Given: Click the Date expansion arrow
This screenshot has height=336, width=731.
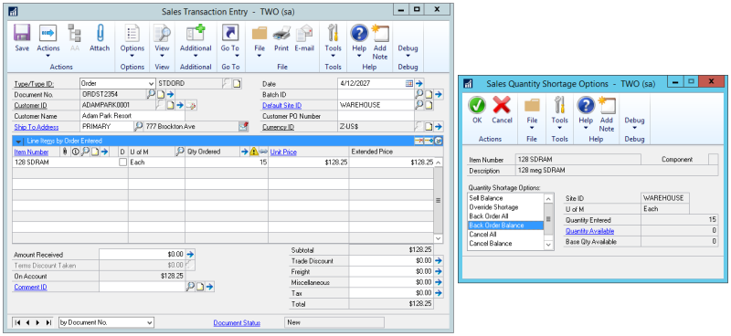Looking at the screenshot, I should tap(418, 83).
